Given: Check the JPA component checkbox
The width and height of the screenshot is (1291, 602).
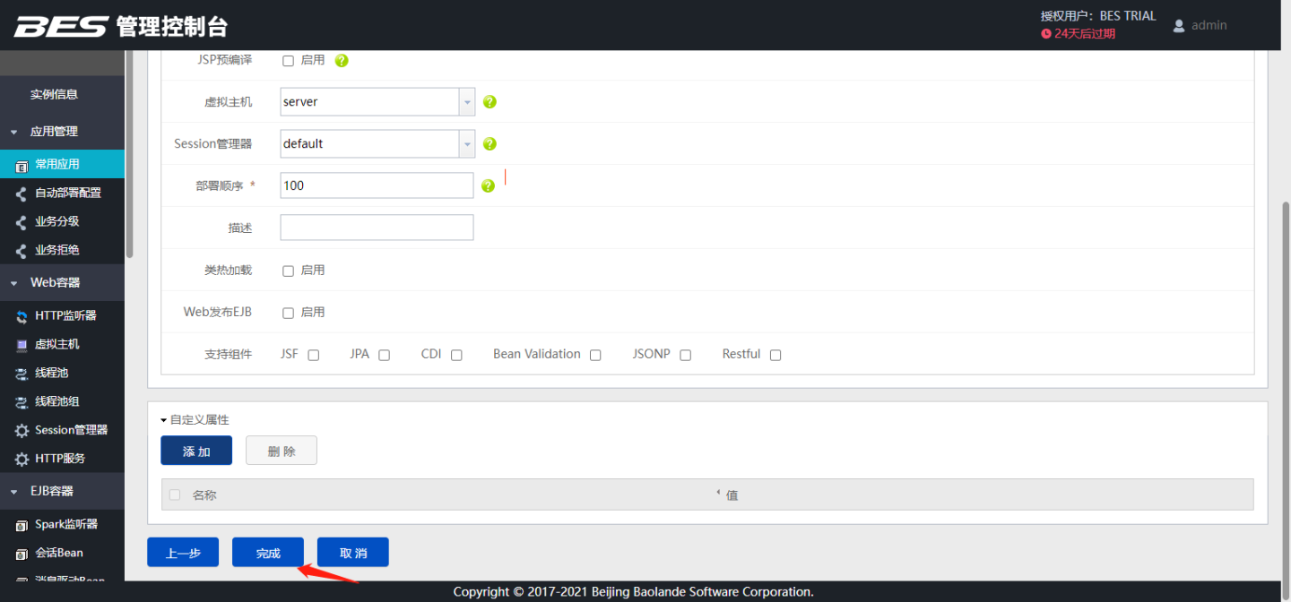Looking at the screenshot, I should (x=384, y=355).
